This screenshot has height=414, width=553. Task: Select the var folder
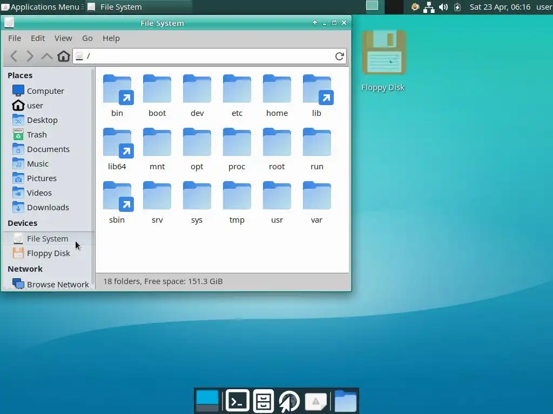point(316,196)
